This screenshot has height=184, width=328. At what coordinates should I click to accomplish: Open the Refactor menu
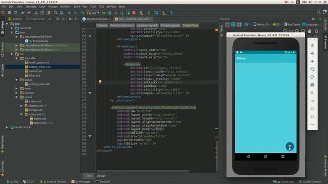point(65,7)
